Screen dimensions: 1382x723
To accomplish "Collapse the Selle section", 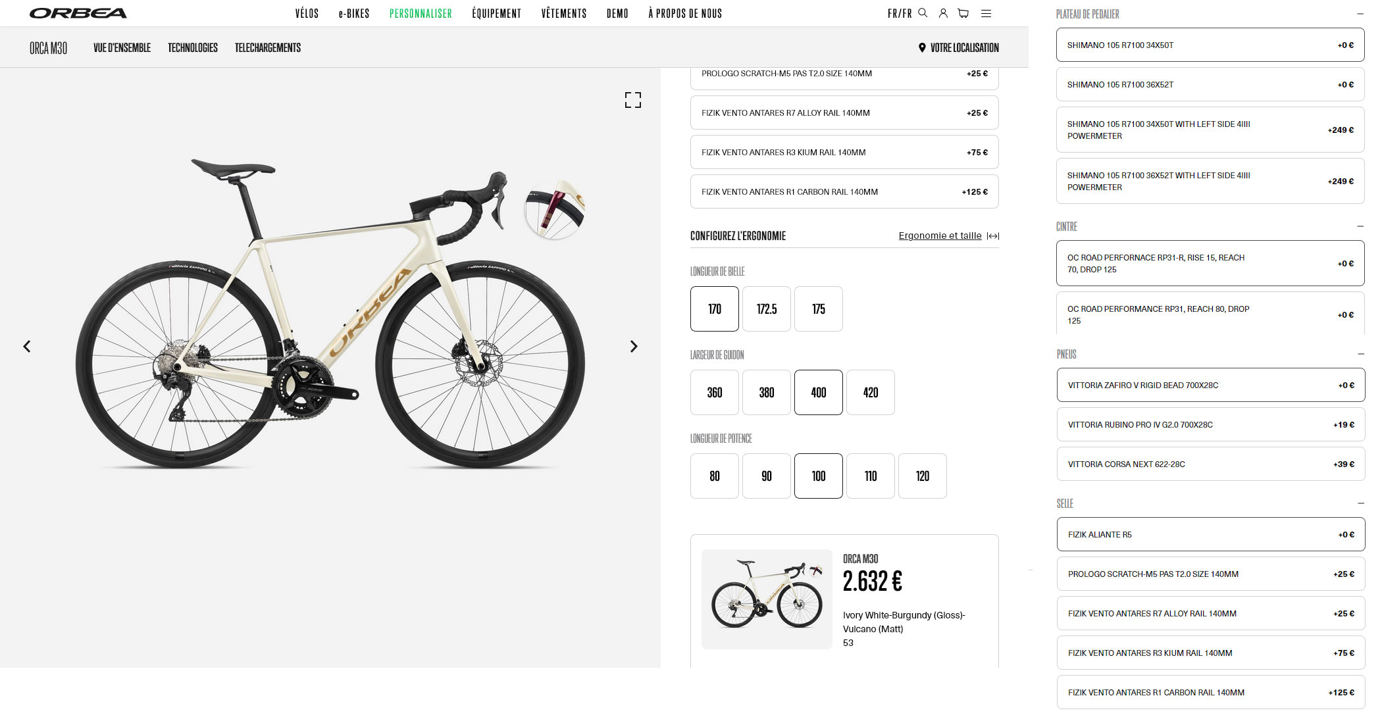I will click(1360, 503).
